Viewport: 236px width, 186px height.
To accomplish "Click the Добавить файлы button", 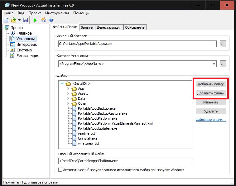I will 211,93.
